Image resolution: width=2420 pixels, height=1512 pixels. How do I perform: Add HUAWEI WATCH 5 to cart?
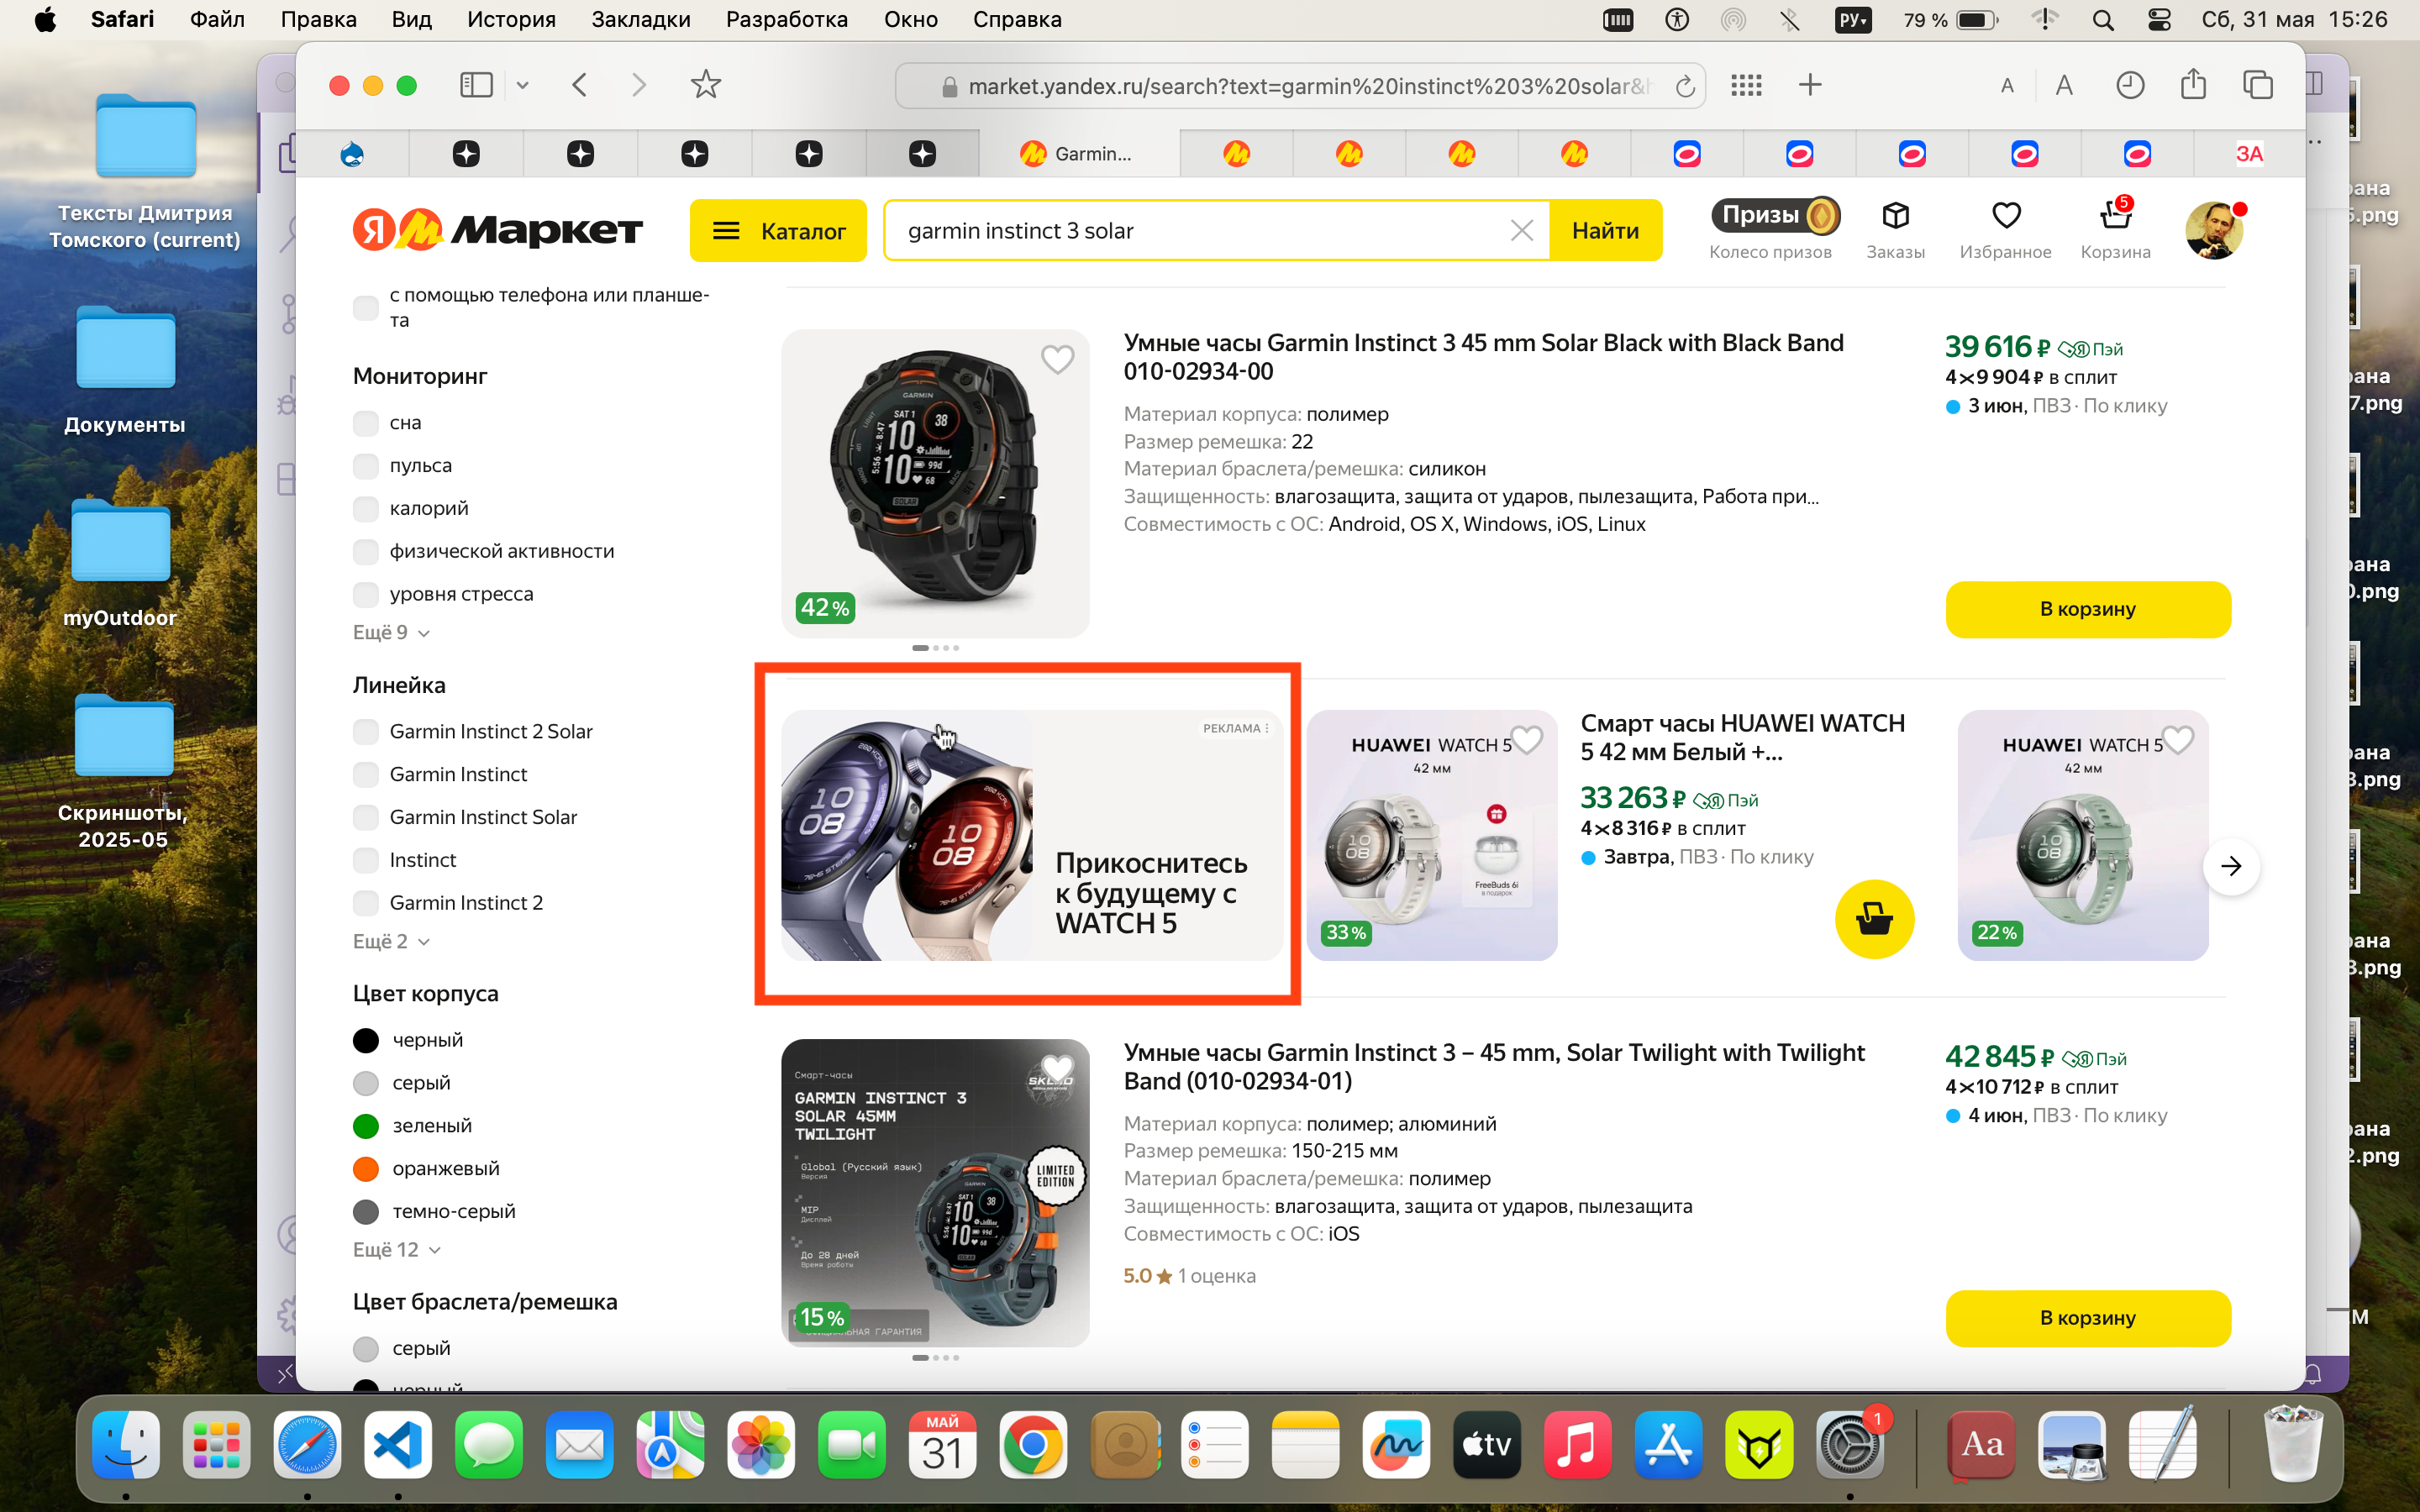(x=1874, y=919)
